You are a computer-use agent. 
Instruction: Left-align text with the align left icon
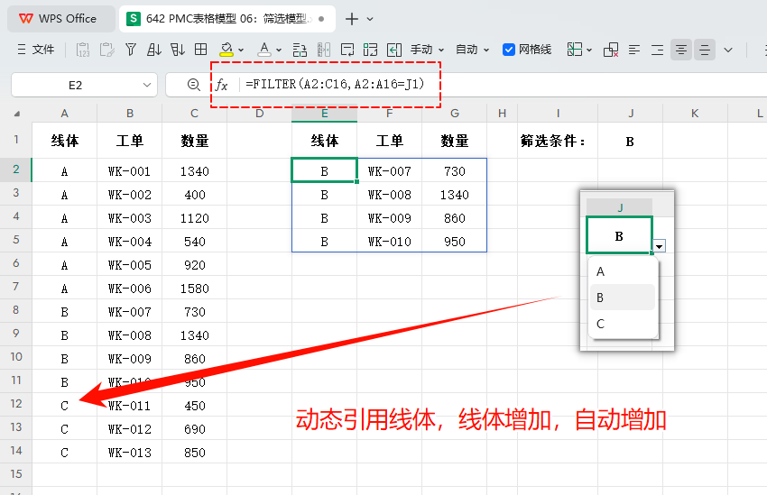[634, 50]
